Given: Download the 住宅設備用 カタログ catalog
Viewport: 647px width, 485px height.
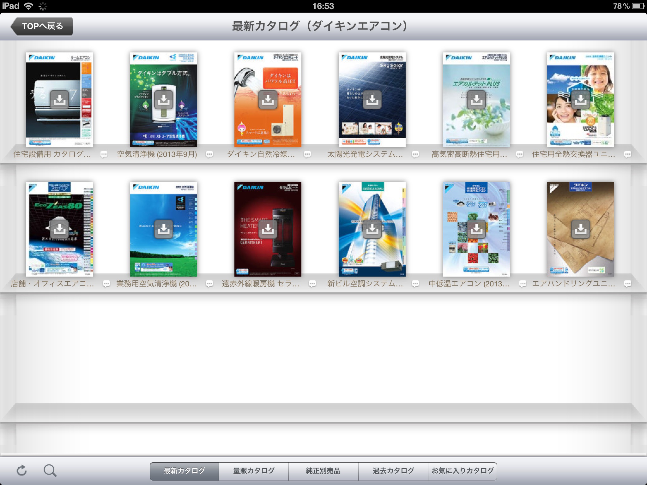Looking at the screenshot, I should tap(59, 100).
